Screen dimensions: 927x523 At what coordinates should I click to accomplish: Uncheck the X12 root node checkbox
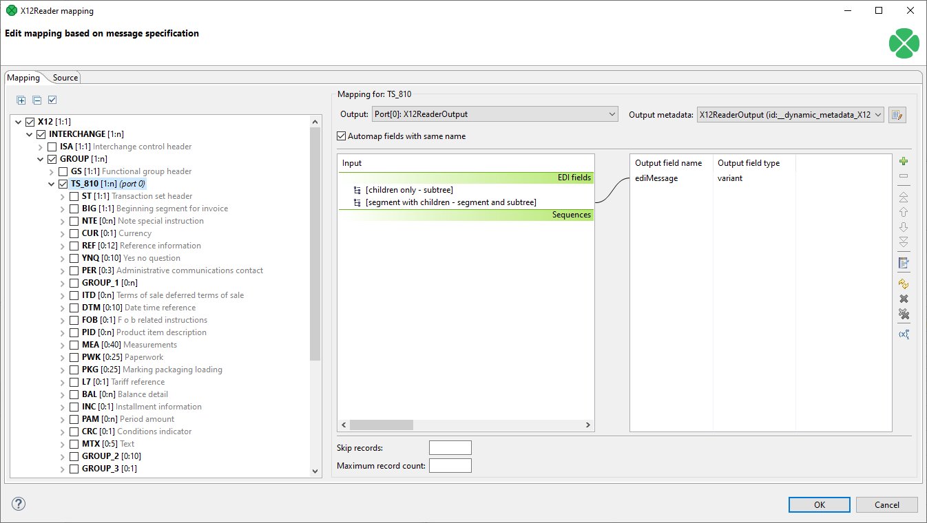pyautogui.click(x=29, y=121)
